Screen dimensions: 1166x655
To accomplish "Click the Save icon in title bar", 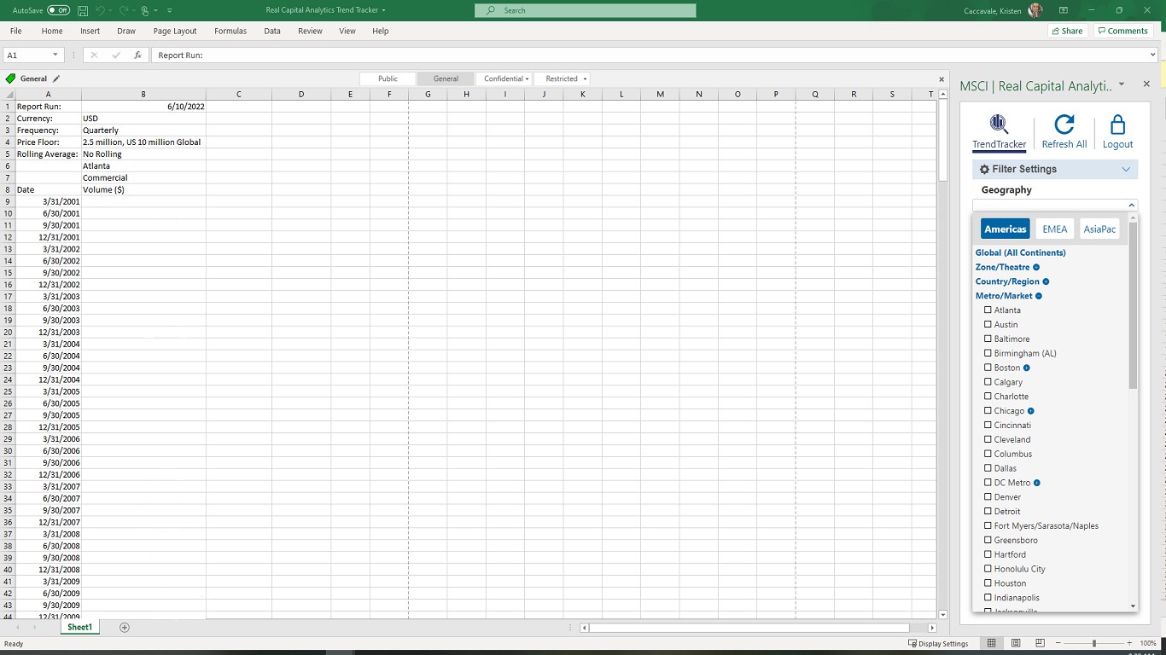I will pyautogui.click(x=83, y=10).
